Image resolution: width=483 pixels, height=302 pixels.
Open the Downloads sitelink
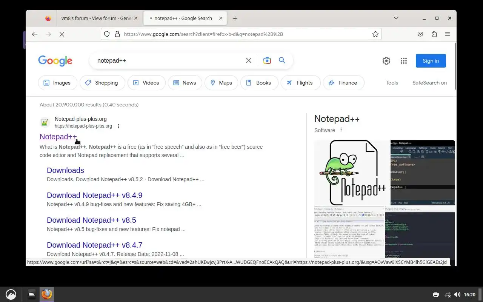pyautogui.click(x=65, y=170)
